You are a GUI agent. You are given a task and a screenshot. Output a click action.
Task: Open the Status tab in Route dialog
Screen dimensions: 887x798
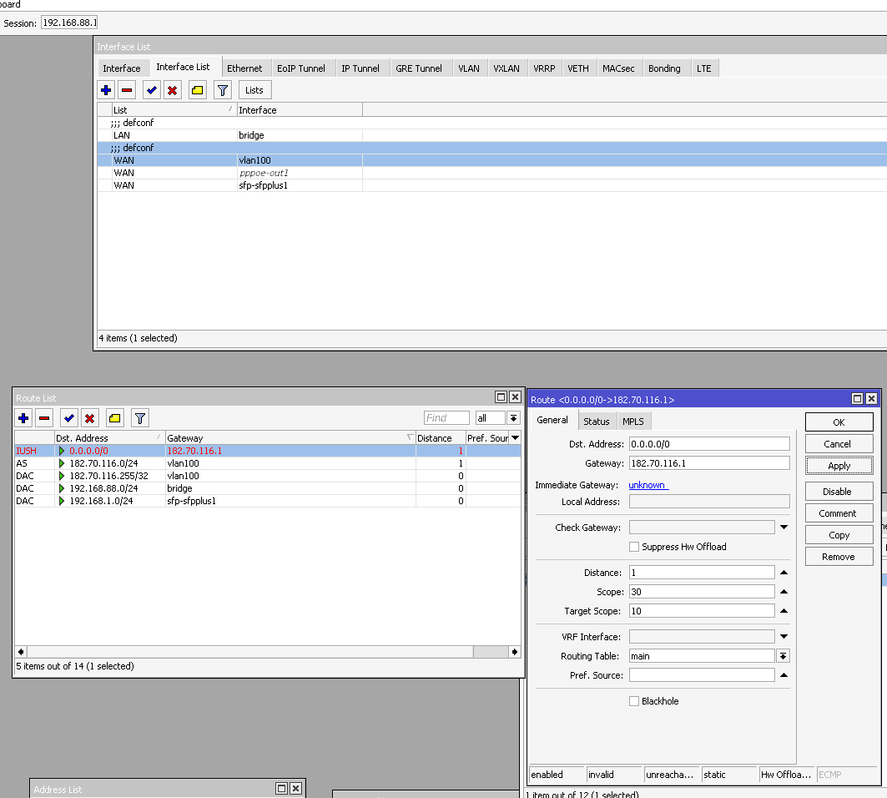point(596,422)
